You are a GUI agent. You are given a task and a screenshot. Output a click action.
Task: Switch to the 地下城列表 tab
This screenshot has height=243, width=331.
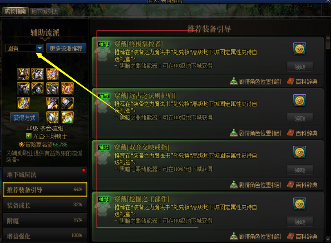pyautogui.click(x=45, y=12)
